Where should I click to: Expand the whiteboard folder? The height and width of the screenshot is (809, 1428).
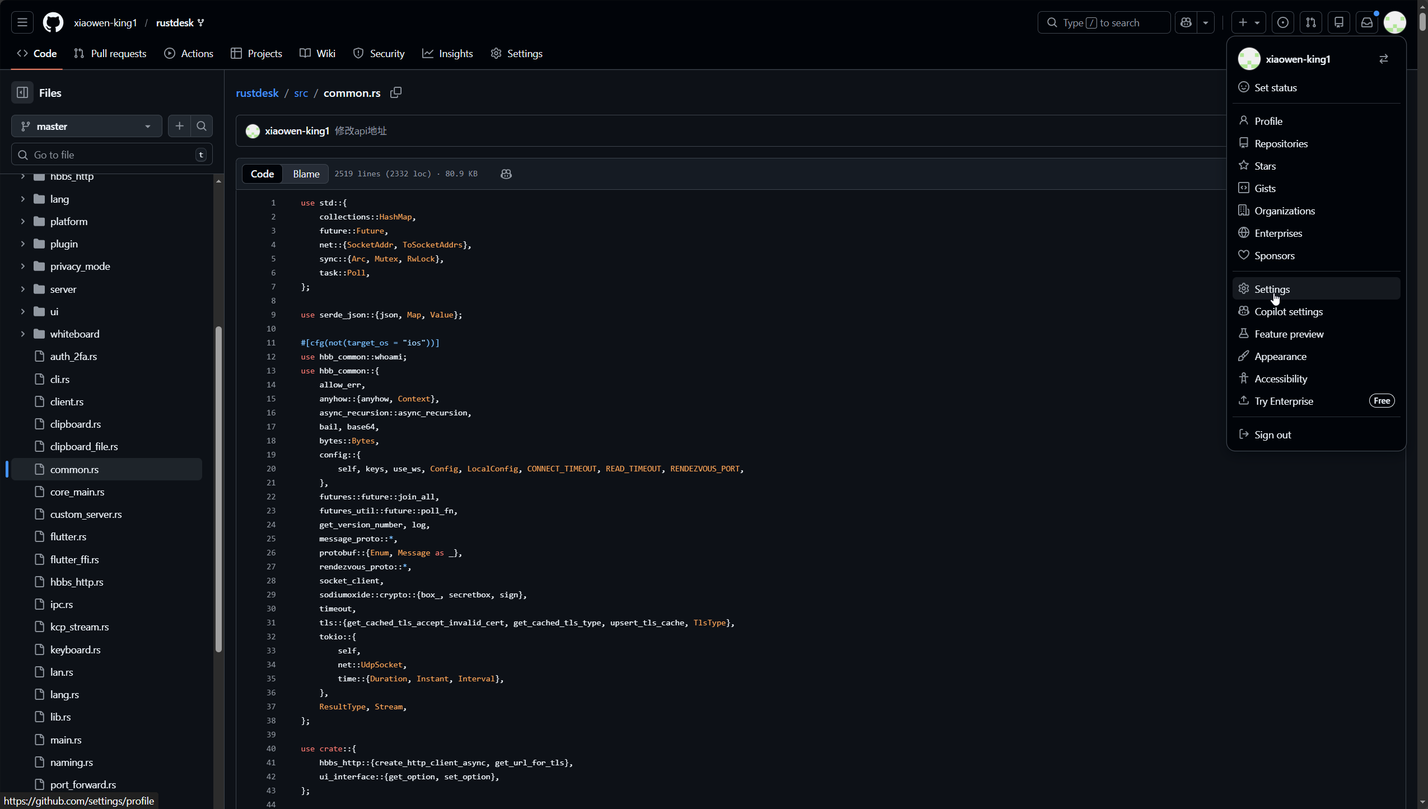click(x=23, y=334)
